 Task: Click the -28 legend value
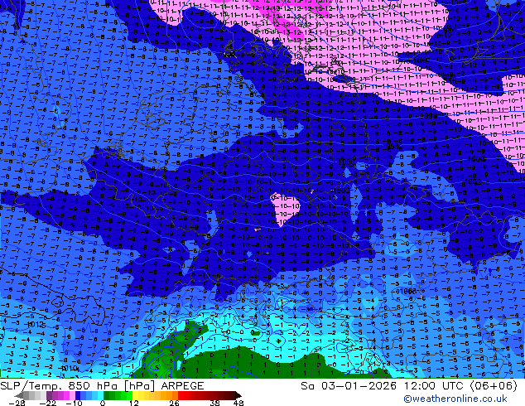[x=17, y=403]
